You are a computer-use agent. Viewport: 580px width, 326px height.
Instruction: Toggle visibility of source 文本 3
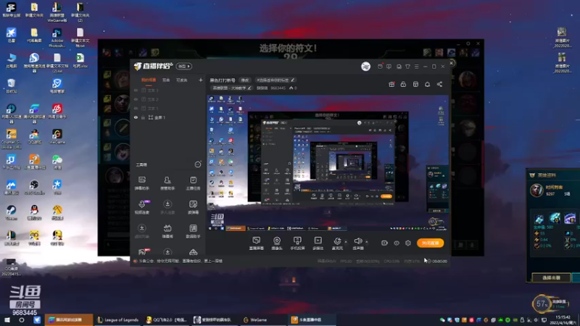pos(136,90)
